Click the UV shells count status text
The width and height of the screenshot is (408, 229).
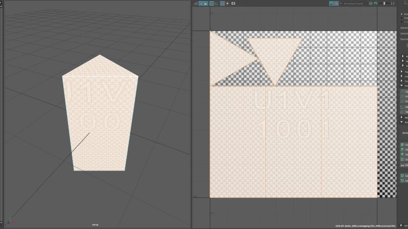365,226
